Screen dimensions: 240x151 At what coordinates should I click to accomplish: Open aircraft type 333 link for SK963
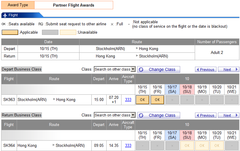(128, 100)
